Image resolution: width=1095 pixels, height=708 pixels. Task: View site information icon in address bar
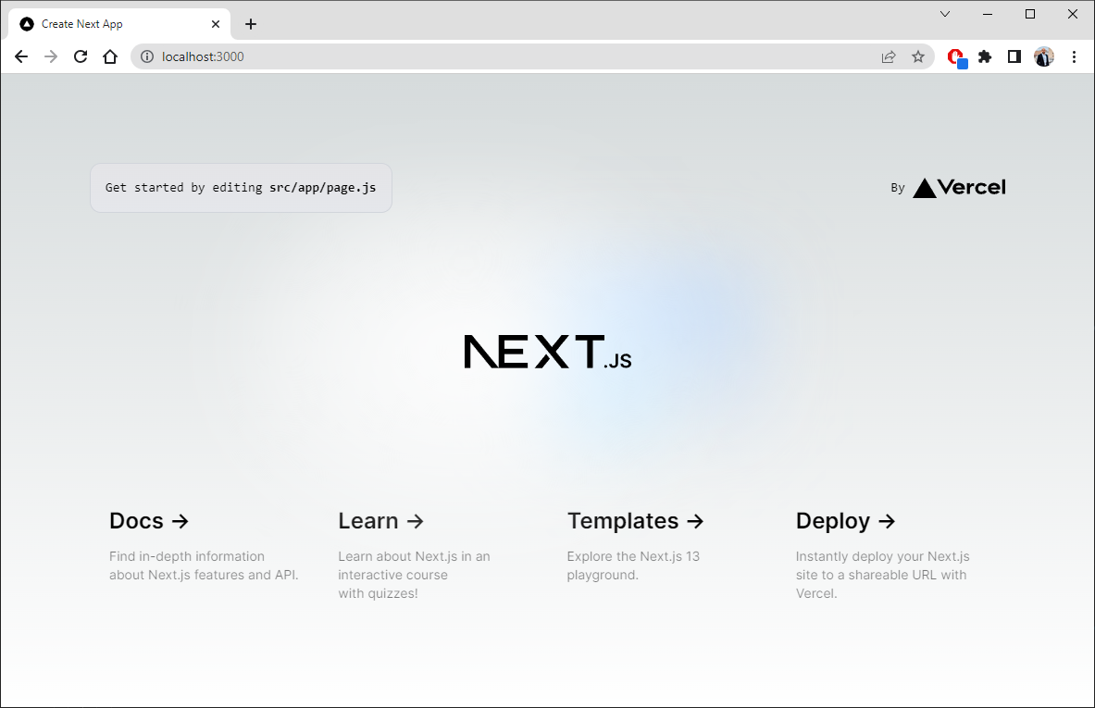tap(147, 56)
